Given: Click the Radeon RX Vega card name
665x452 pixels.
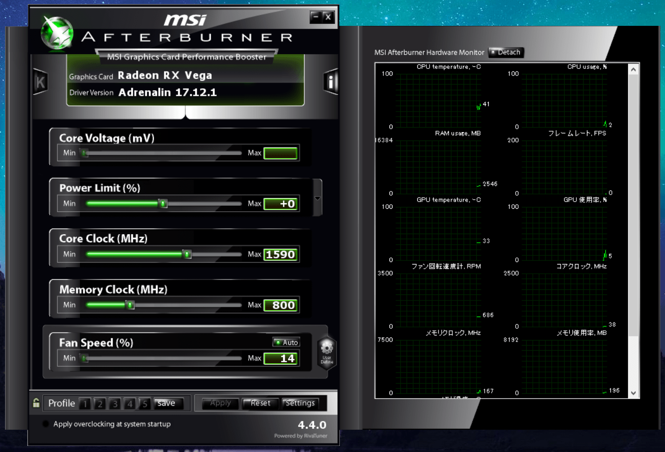Looking at the screenshot, I should [165, 76].
